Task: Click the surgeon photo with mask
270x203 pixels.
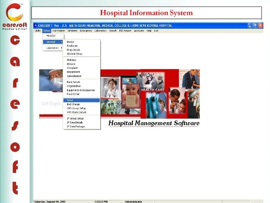Action: pos(51,80)
